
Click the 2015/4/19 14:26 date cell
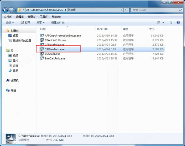[x=107, y=36]
